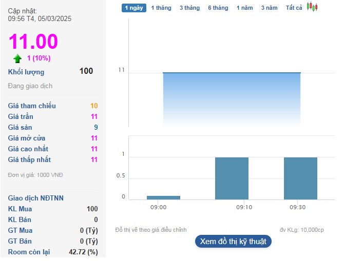This screenshot has width=344, height=261.
Task: Click the "Khối lượng" label
Action: [26, 72]
